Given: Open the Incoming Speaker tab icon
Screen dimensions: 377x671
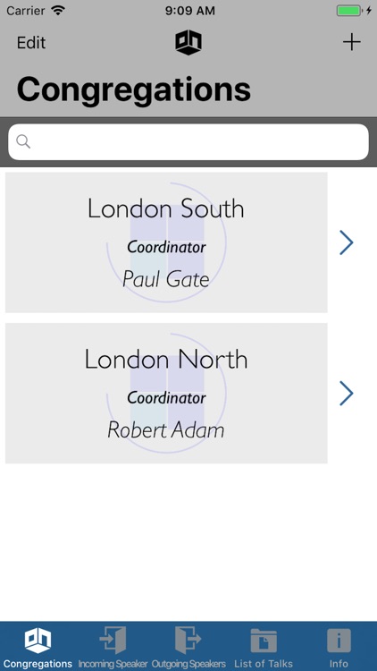Looking at the screenshot, I should click(x=113, y=641).
